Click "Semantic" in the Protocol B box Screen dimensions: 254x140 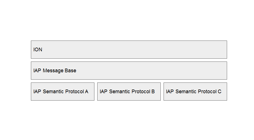[120, 92]
